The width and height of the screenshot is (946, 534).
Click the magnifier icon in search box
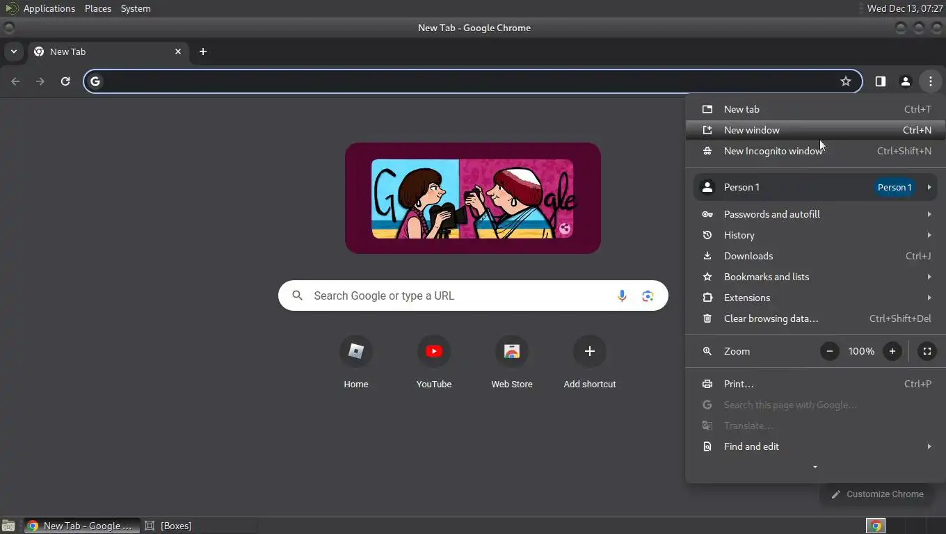pyautogui.click(x=298, y=296)
